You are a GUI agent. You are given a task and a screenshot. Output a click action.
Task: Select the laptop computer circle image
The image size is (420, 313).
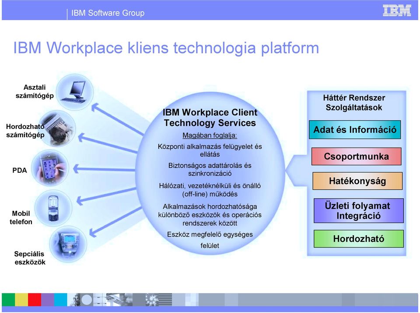coord(57,129)
